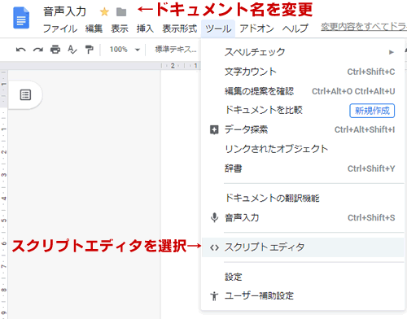
Task: Click the vertical ruler beside the page
Action: pyautogui.click(x=3, y=194)
